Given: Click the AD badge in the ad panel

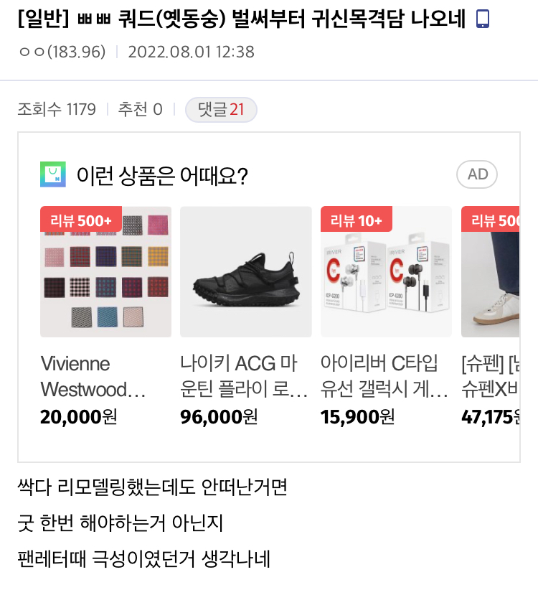Looking at the screenshot, I should [477, 174].
